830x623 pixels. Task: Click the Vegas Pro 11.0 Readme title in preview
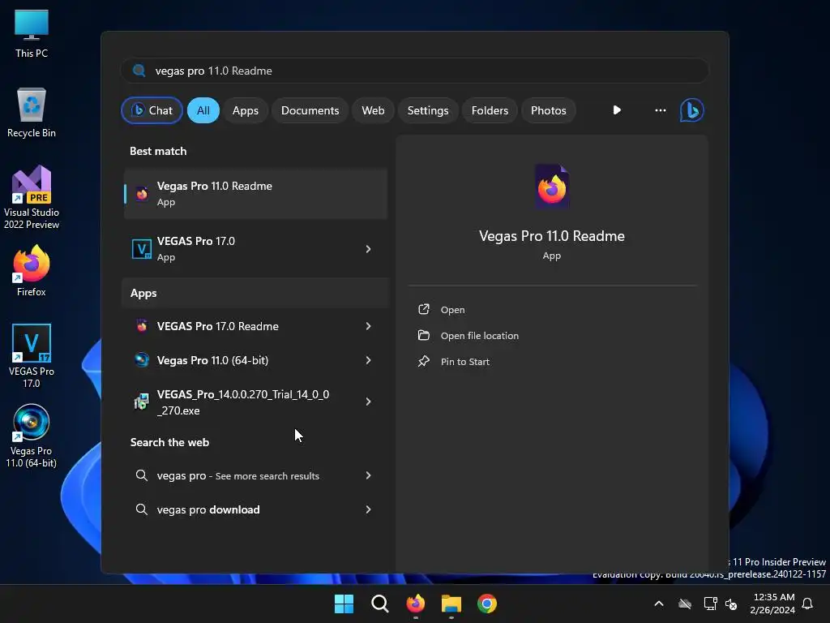551,236
